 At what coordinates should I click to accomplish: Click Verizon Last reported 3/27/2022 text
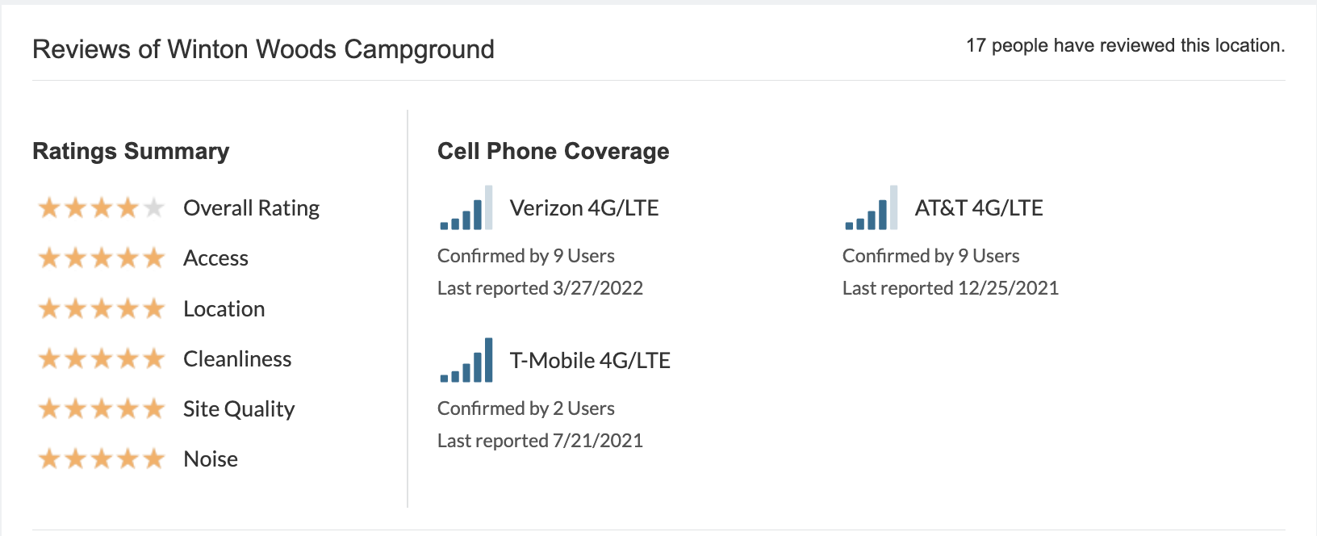[x=540, y=288]
